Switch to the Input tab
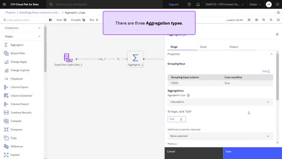Screen dimensions: 282x159 click(203, 47)
